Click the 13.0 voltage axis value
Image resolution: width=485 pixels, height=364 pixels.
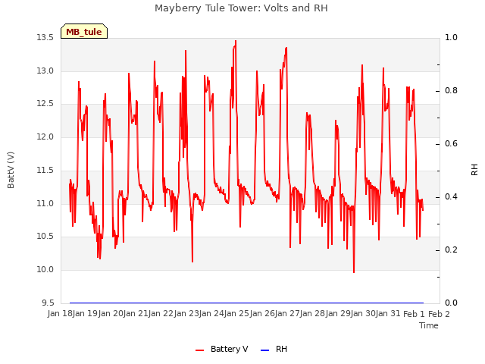pyautogui.click(x=45, y=71)
